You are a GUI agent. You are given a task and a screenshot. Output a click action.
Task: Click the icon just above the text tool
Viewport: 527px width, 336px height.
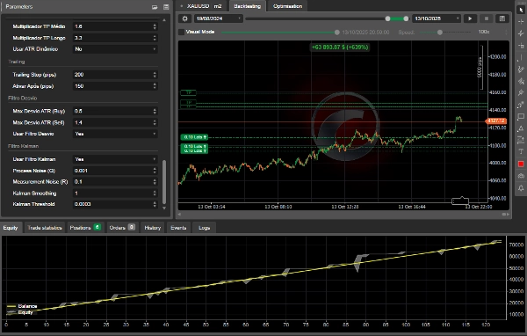(521, 140)
